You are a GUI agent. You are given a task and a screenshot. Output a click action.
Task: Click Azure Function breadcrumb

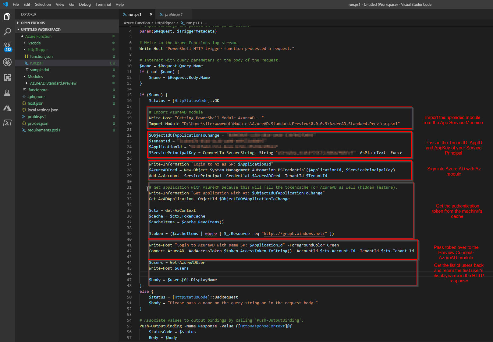pos(137,23)
